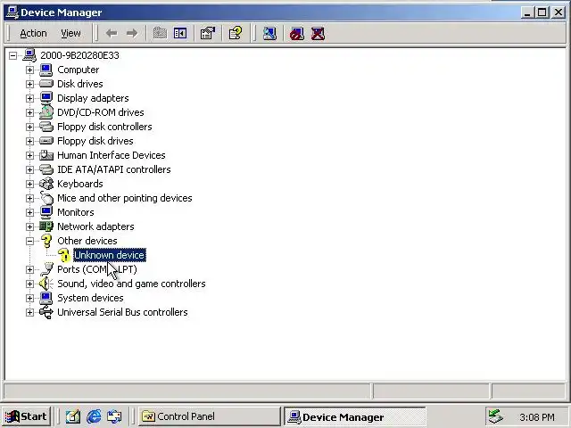Image resolution: width=571 pixels, height=428 pixels.
Task: Click the Uninstall device toolbar icon
Action: (318, 34)
